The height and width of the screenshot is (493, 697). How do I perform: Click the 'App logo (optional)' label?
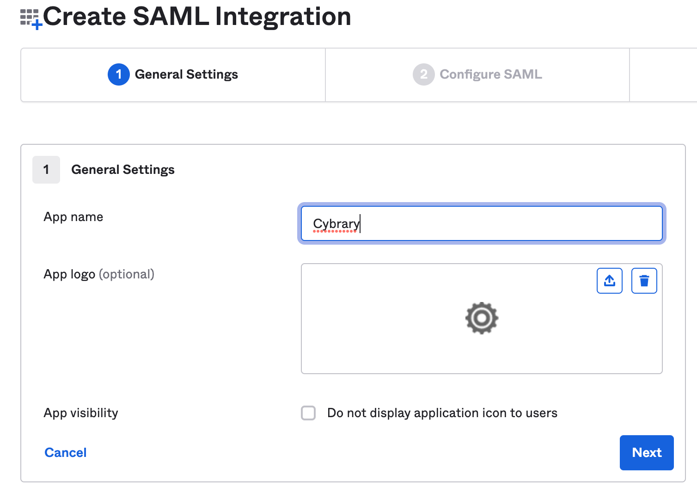(x=99, y=274)
